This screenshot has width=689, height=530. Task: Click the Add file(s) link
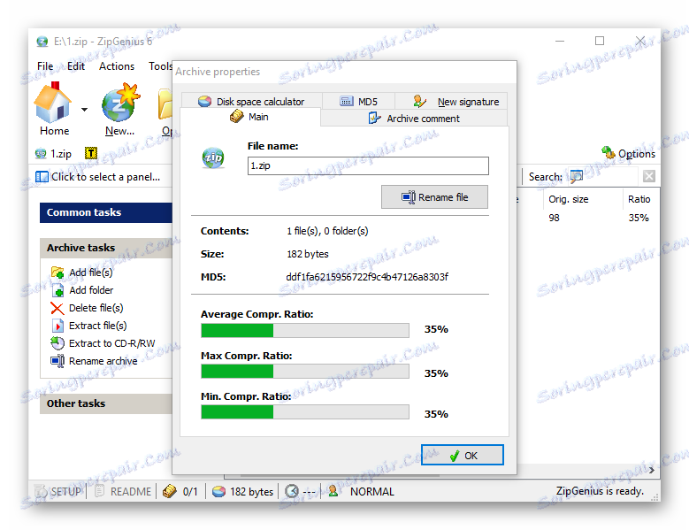91,273
